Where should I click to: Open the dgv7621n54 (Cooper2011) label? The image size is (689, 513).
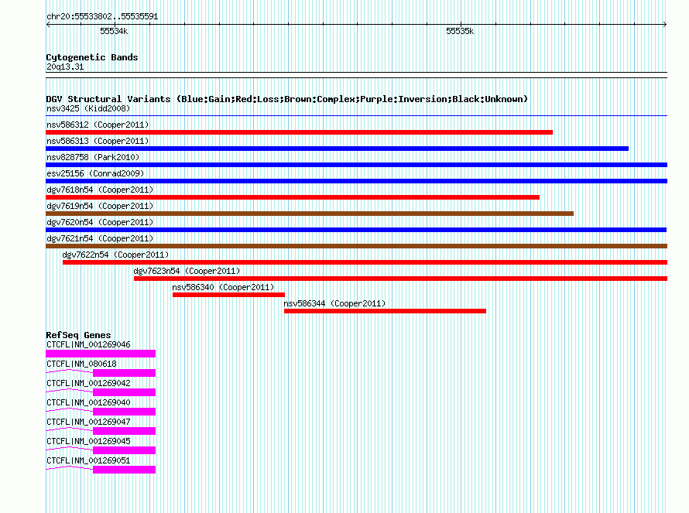100,238
